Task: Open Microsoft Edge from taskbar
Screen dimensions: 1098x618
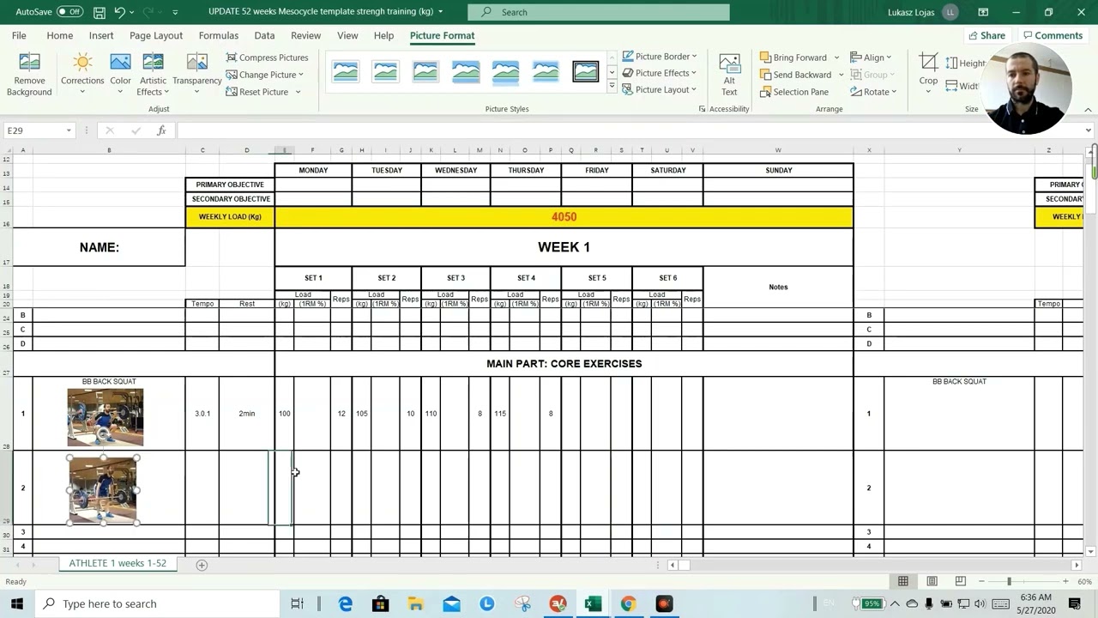Action: coord(346,603)
